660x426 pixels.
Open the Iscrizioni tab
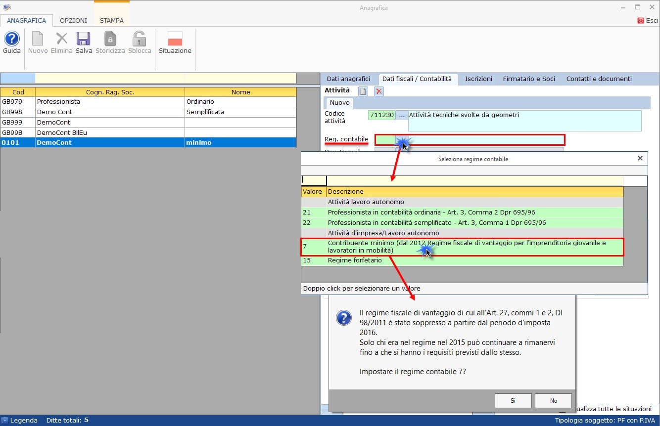click(x=478, y=79)
